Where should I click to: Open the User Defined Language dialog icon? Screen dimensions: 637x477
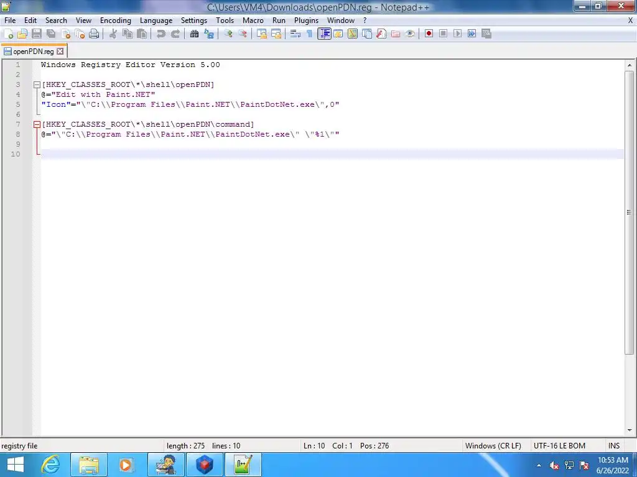point(338,34)
